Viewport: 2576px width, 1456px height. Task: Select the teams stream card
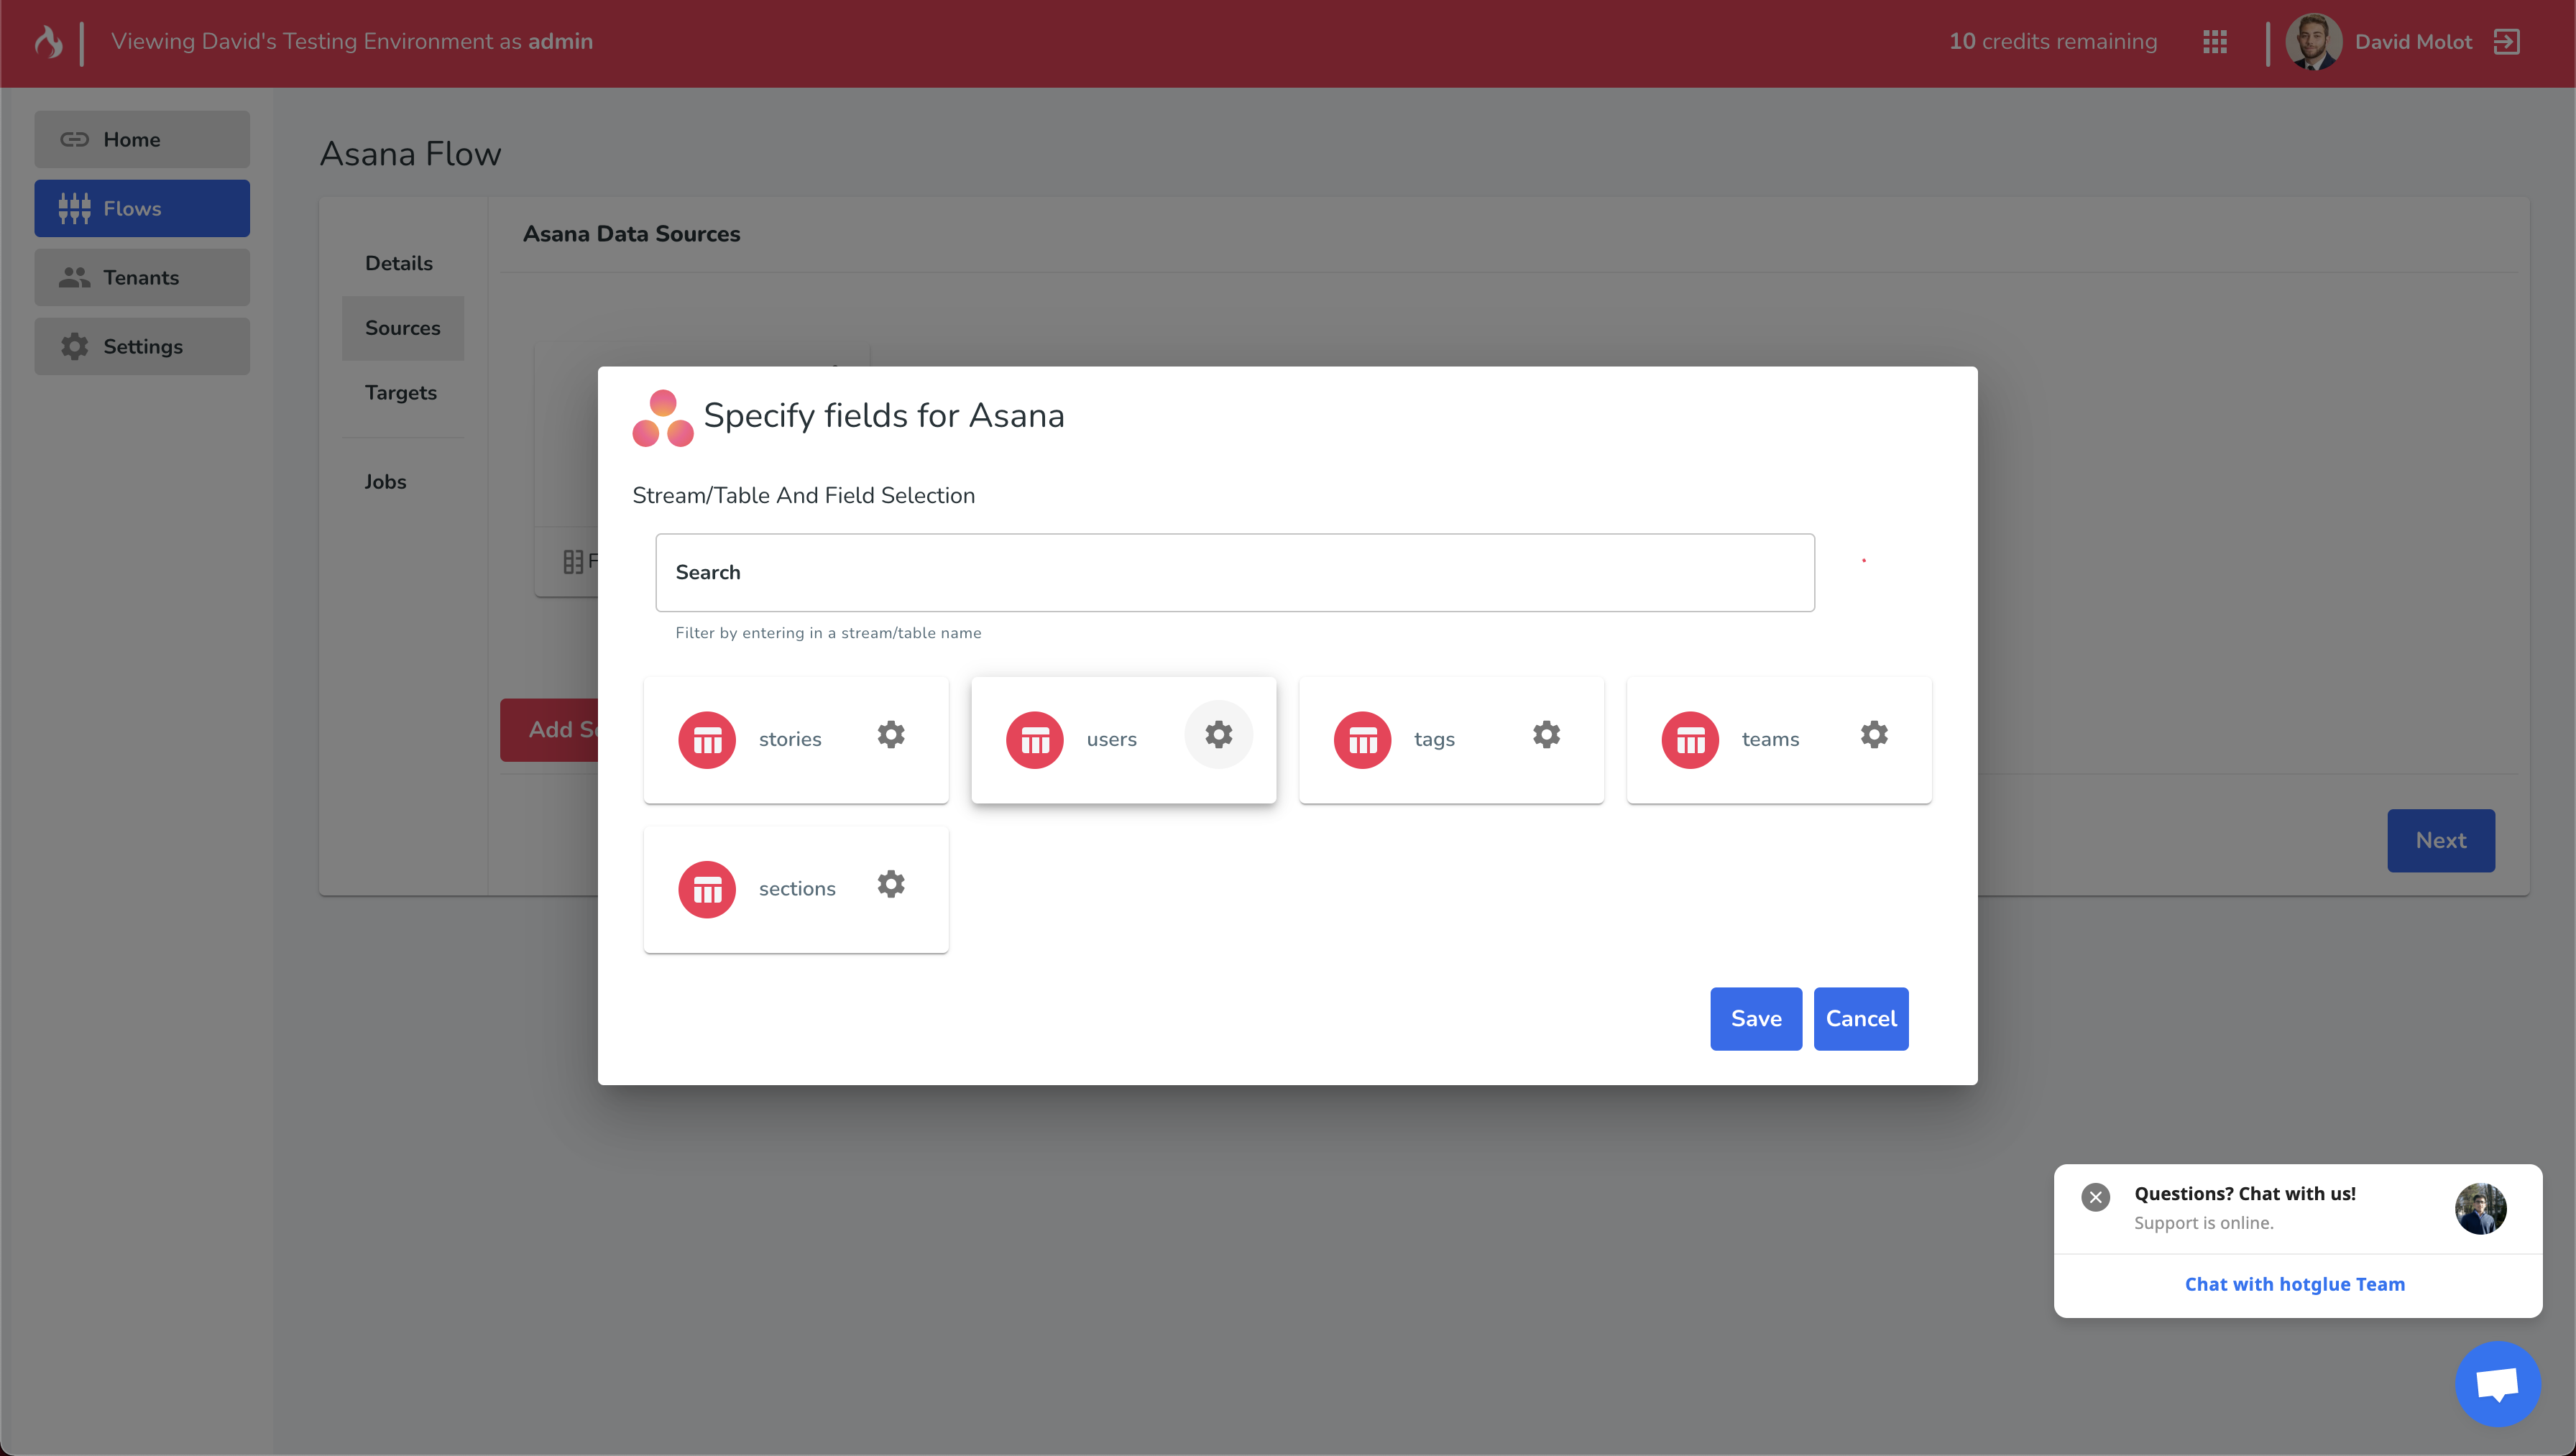coord(1779,740)
